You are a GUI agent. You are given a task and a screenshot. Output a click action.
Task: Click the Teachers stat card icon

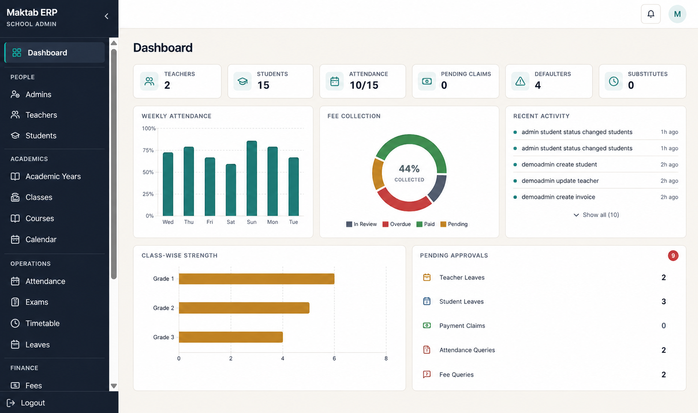click(149, 81)
